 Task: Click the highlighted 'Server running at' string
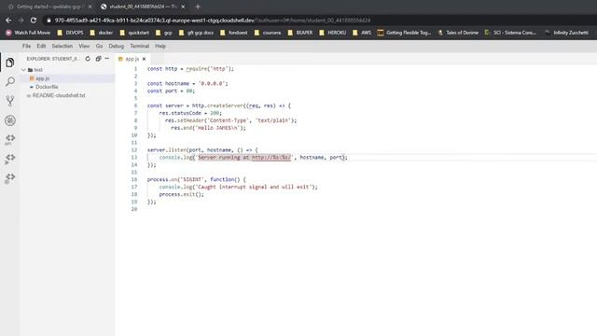pos(244,158)
